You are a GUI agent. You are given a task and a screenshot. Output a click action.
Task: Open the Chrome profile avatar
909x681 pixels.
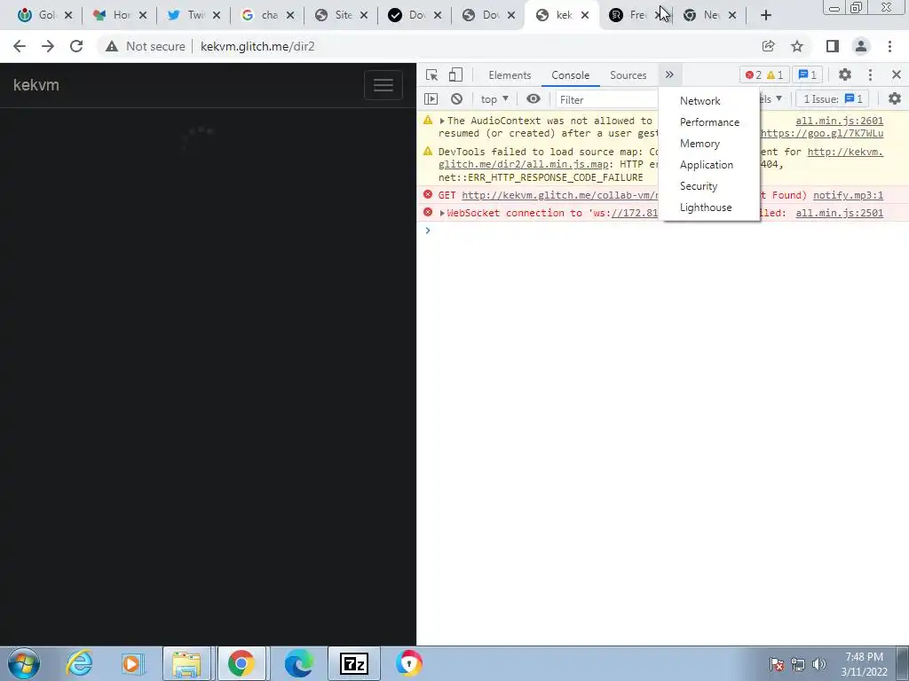pos(861,46)
